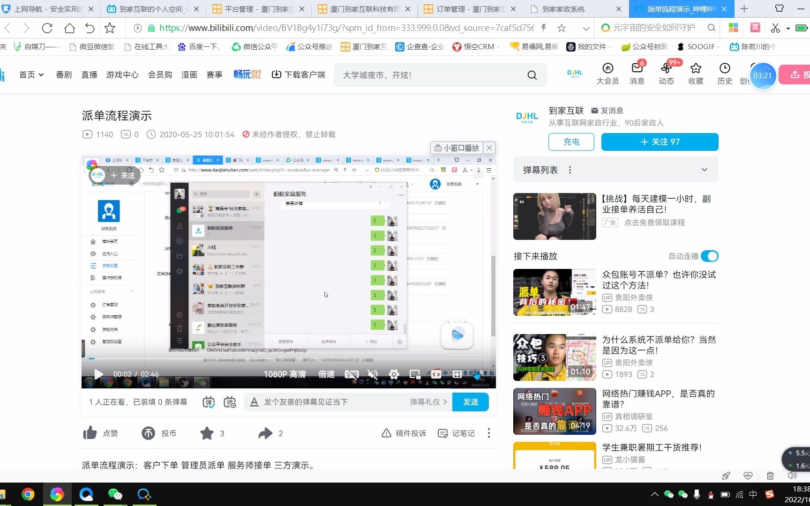
Task: Open 弹幕列表 three-dot options
Action: click(x=570, y=170)
